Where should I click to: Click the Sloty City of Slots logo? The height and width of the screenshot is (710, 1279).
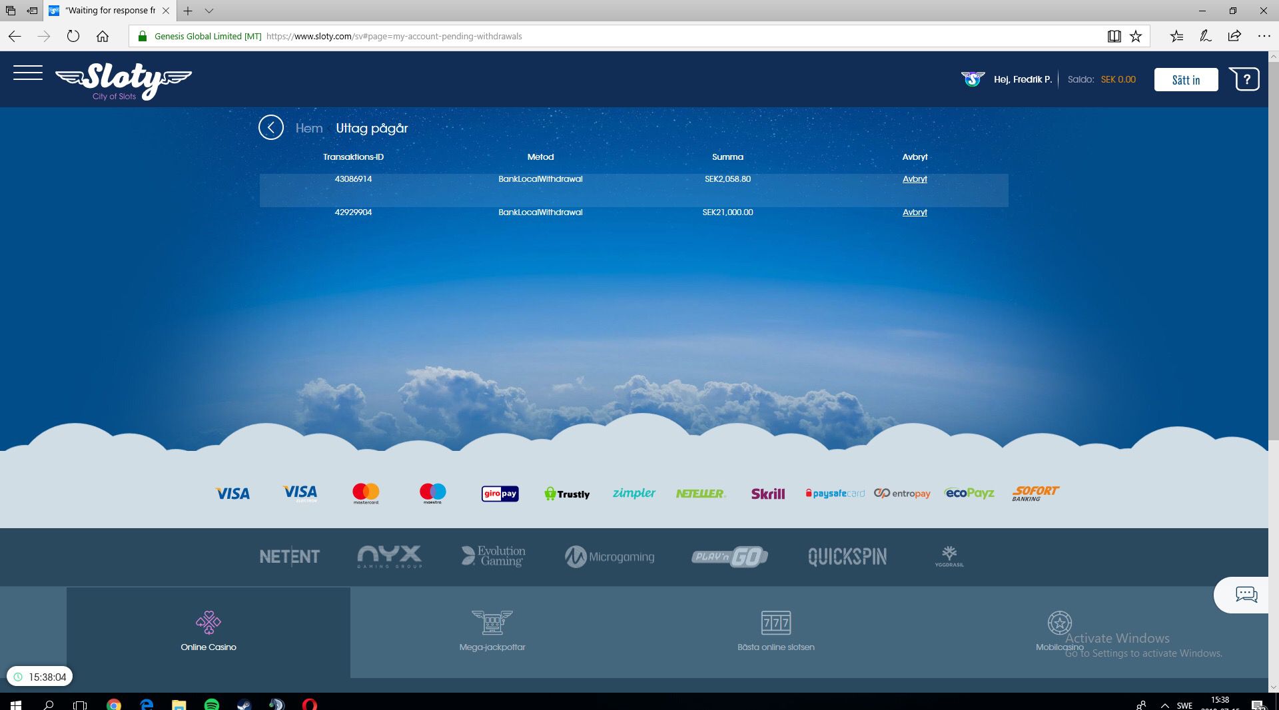pyautogui.click(x=123, y=81)
